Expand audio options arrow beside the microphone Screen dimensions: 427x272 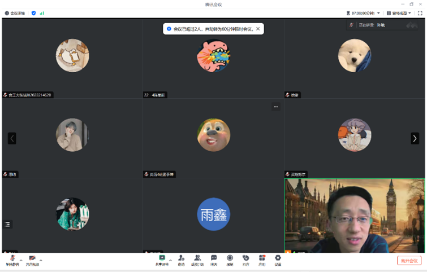tap(21, 260)
